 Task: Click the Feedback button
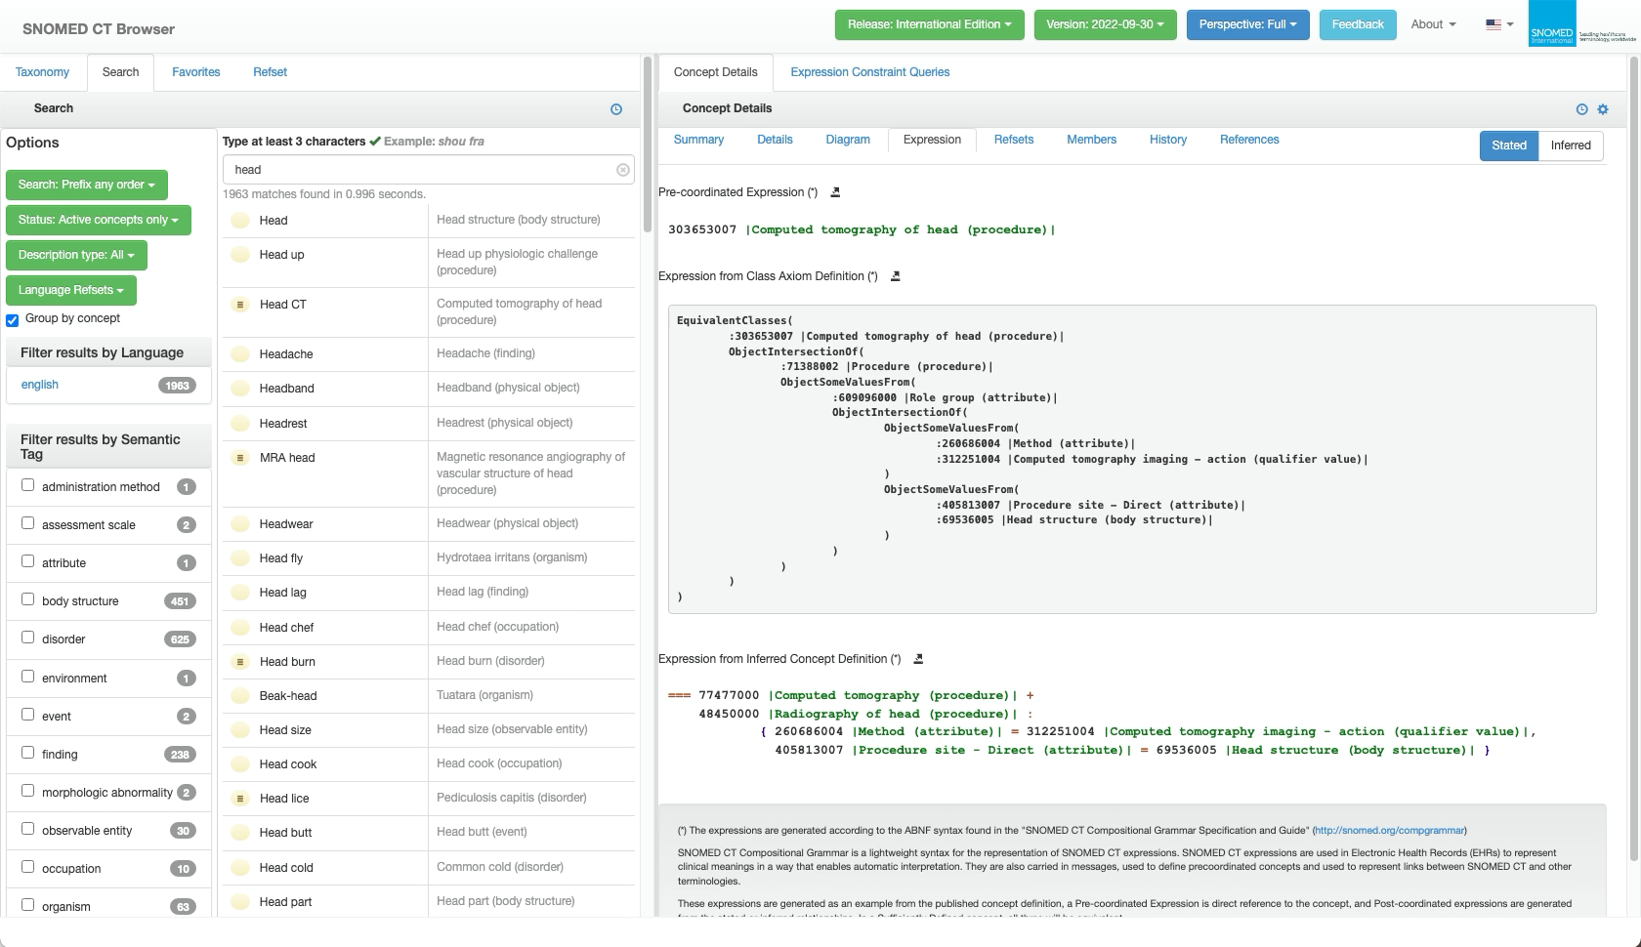pos(1358,24)
